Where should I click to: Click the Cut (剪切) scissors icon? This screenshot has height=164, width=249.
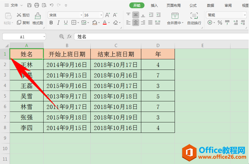pyautogui.click(x=20, y=15)
